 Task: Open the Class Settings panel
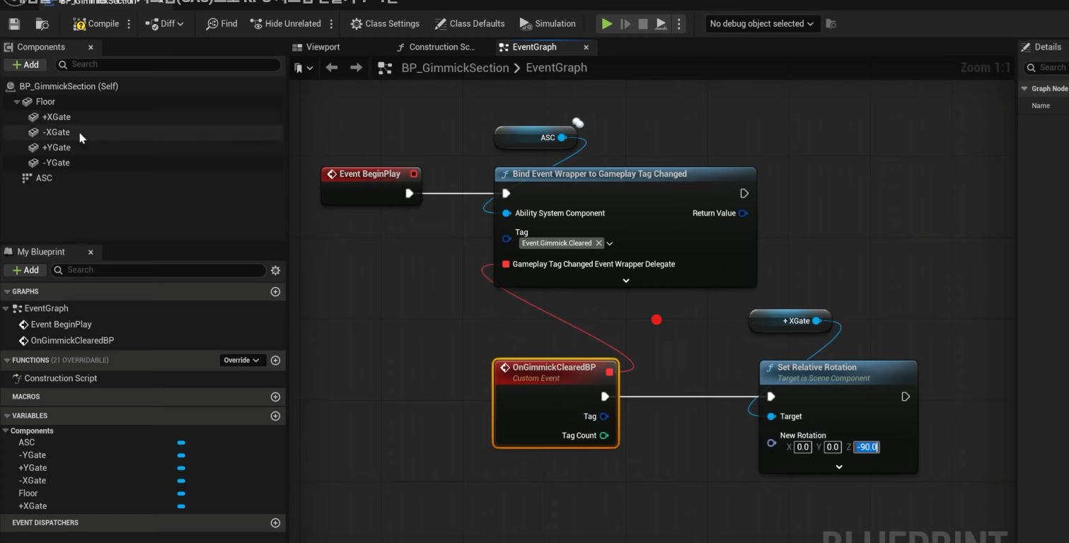pyautogui.click(x=385, y=24)
